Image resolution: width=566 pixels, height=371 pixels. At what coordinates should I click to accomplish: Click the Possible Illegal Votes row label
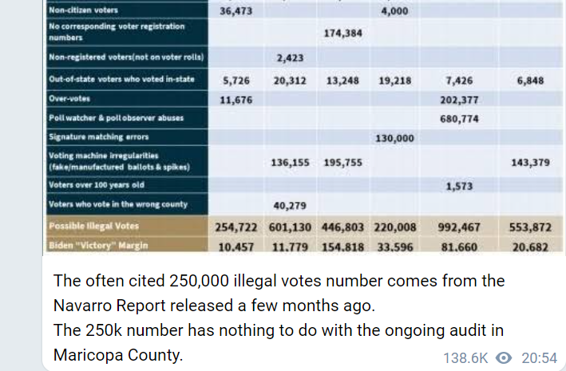(94, 227)
